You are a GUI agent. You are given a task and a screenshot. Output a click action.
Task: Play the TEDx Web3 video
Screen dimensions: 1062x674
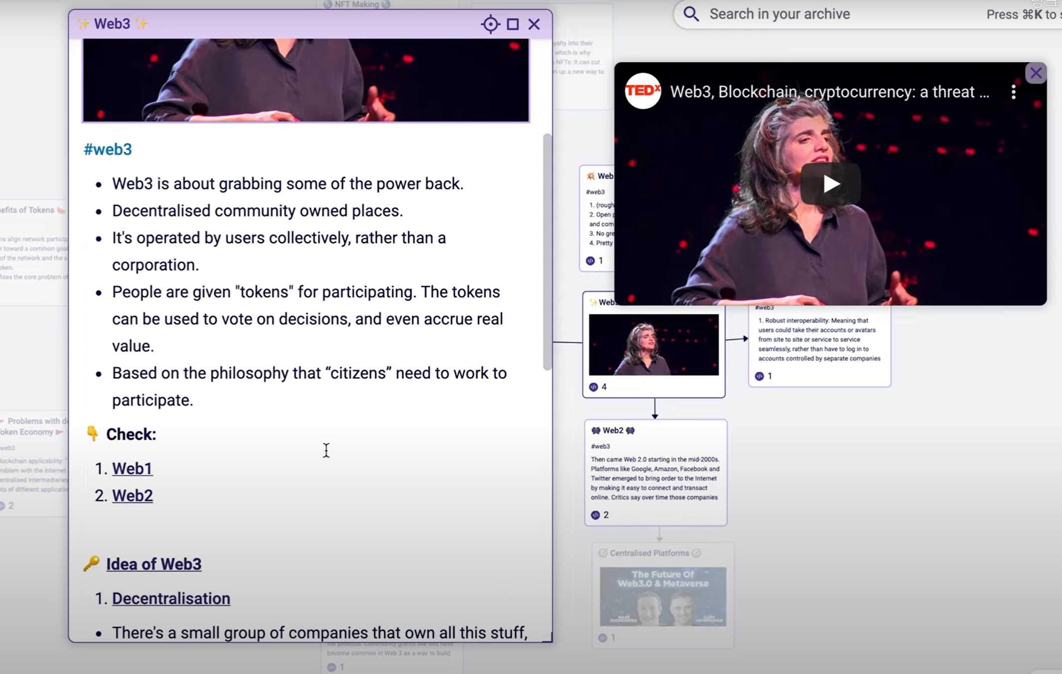pos(830,184)
